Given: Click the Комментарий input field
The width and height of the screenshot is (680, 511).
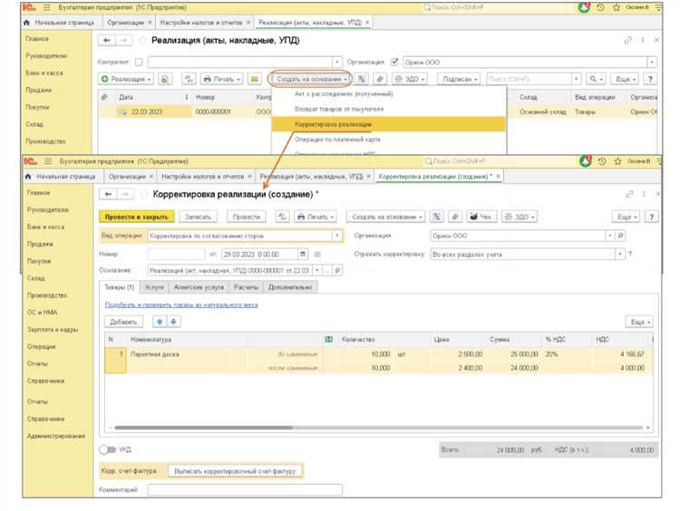Looking at the screenshot, I should [245, 490].
